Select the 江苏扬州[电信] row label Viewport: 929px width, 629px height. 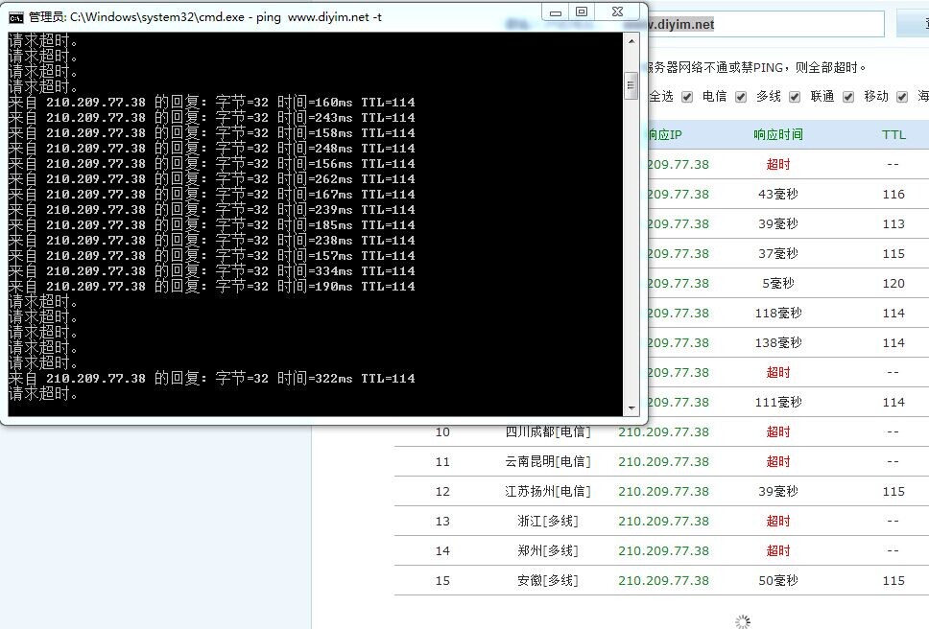[x=548, y=491]
